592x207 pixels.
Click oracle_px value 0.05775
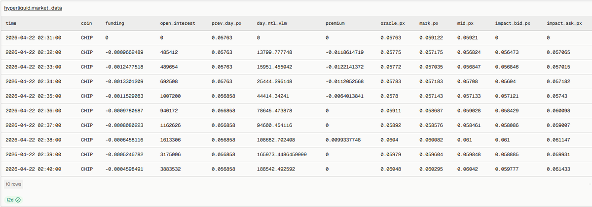[389, 52]
